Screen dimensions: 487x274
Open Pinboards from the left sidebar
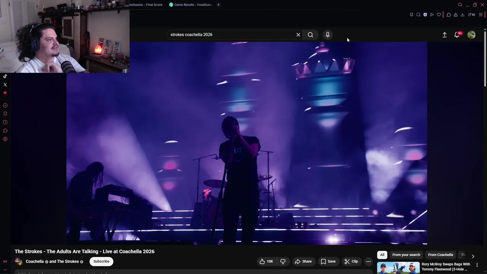[5, 113]
